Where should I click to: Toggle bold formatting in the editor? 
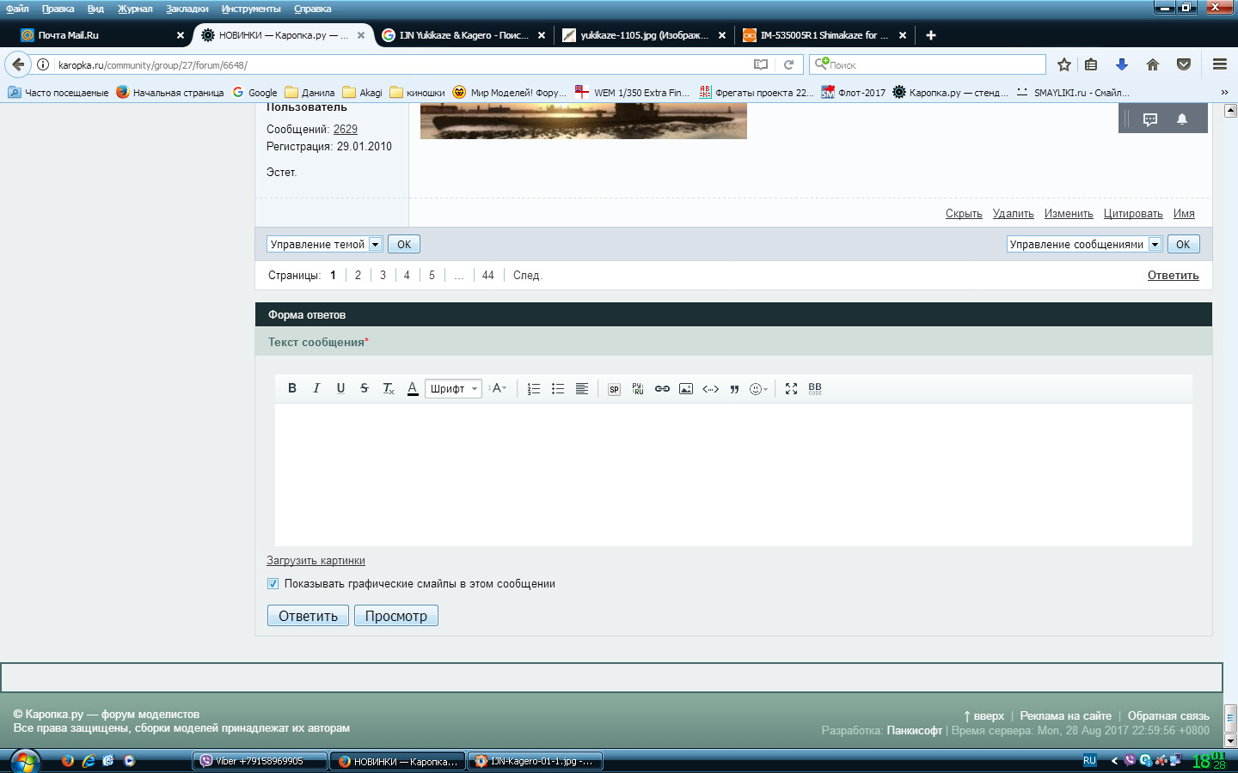[292, 388]
